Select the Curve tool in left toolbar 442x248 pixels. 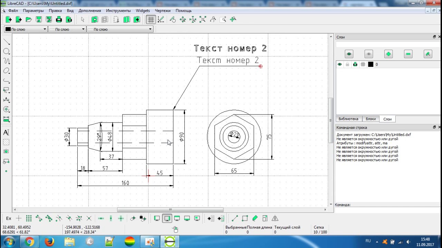pyautogui.click(x=6, y=61)
